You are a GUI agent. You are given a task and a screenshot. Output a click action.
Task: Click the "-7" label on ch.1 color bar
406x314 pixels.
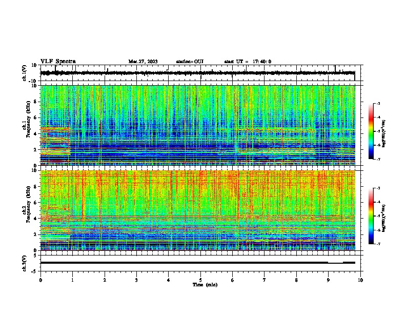[x=378, y=159]
